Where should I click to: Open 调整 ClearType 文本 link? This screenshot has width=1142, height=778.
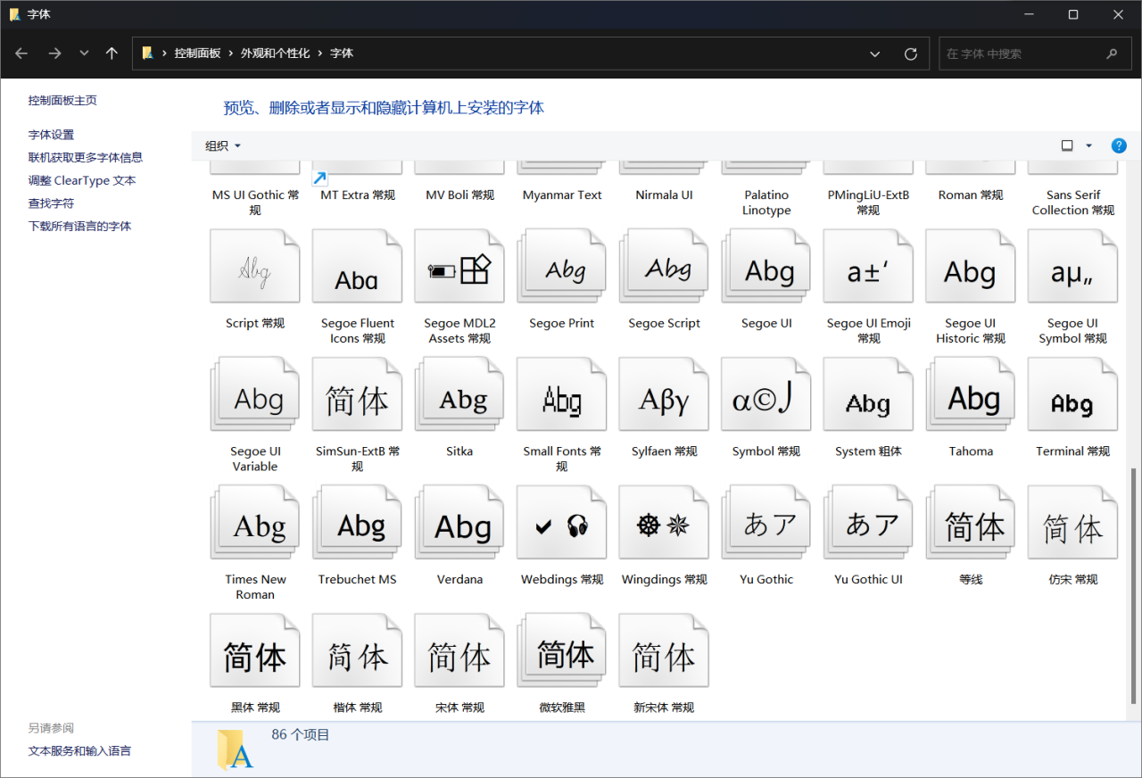(82, 180)
